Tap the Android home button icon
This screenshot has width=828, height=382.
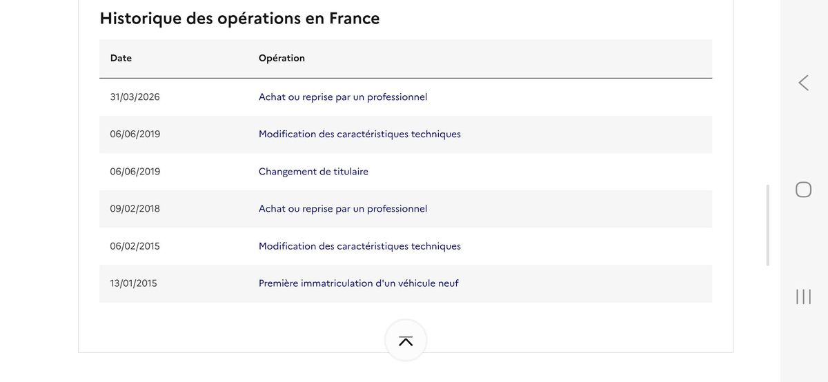coord(803,190)
